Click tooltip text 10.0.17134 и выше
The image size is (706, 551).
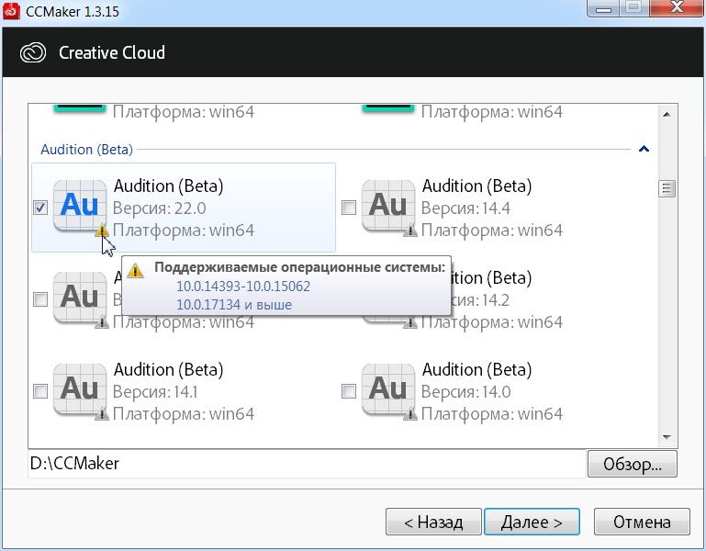point(234,305)
